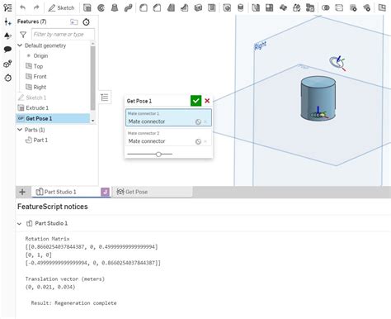Click the overlapping ovals toolbar icon
The width and height of the screenshot is (391, 319).
326,8
